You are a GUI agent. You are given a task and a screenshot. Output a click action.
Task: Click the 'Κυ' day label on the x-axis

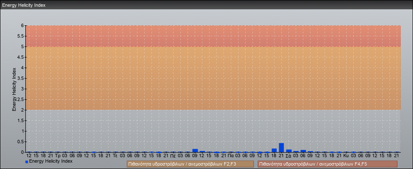[346, 156]
